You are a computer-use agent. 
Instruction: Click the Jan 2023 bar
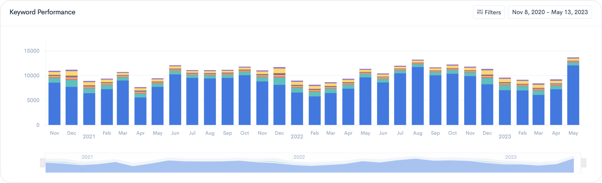(505, 101)
